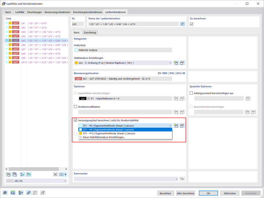Click the uncheck all icon below list
Image resolution: width=264 pixels, height=198 pixels.
(28, 174)
